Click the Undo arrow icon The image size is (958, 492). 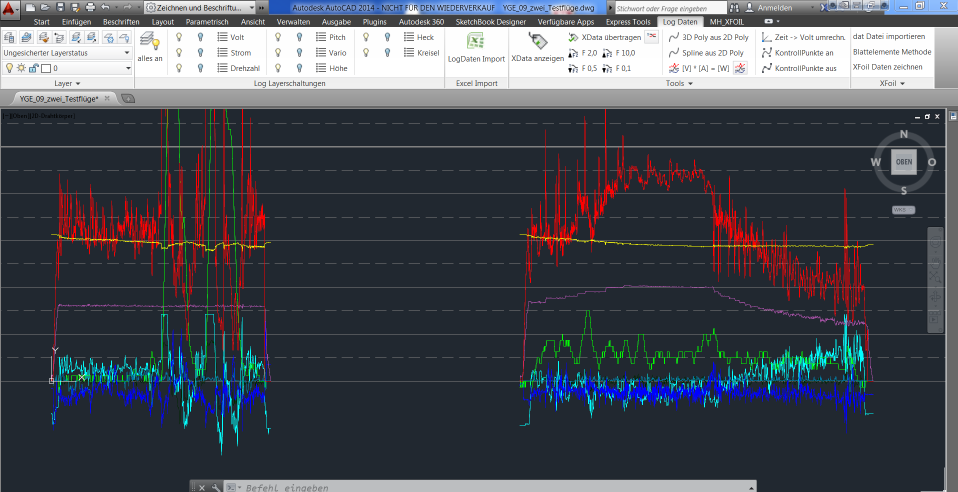(x=105, y=7)
